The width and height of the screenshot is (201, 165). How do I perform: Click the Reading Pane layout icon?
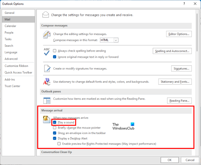pyautogui.click(x=47, y=100)
